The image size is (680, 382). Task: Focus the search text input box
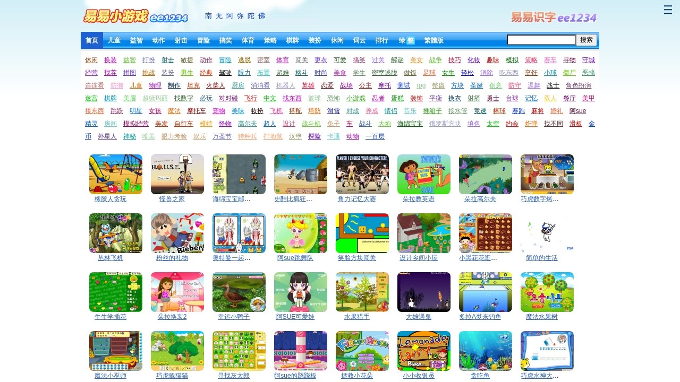click(541, 40)
